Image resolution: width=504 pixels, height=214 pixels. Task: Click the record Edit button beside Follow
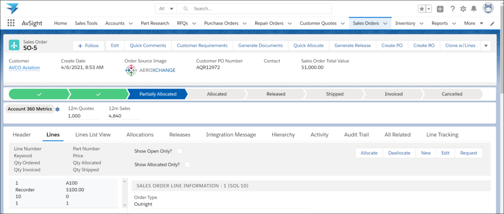[115, 46]
